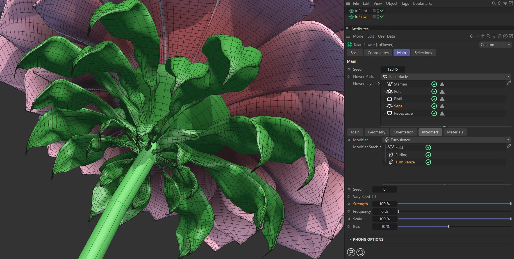Click the lock icon in the Attributes toolbar
Viewport: 514px width, 259px height.
(500, 36)
